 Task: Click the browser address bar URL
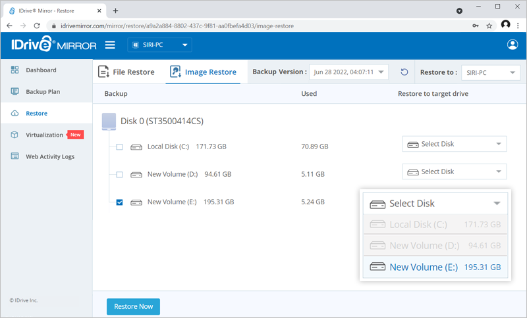pyautogui.click(x=177, y=26)
